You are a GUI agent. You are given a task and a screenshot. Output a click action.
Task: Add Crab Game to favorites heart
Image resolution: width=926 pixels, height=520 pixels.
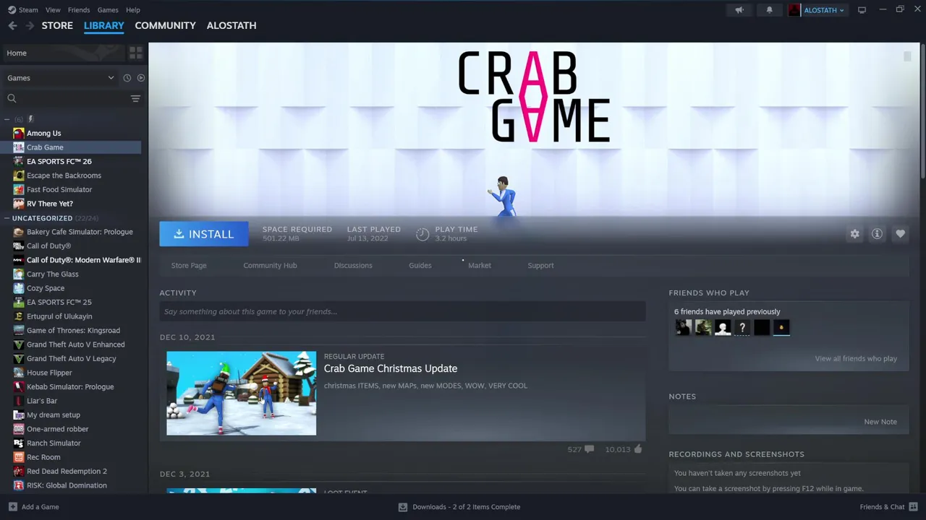click(x=900, y=234)
